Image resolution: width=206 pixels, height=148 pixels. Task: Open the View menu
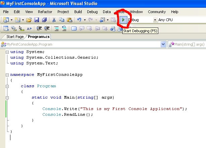point(29,12)
